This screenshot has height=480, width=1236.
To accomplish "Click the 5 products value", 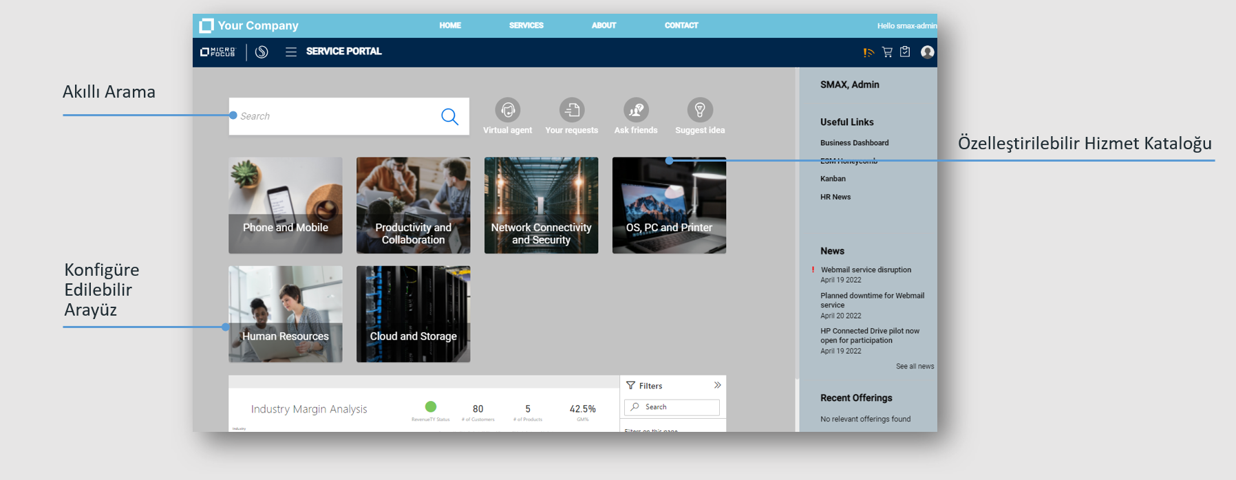I will point(528,408).
